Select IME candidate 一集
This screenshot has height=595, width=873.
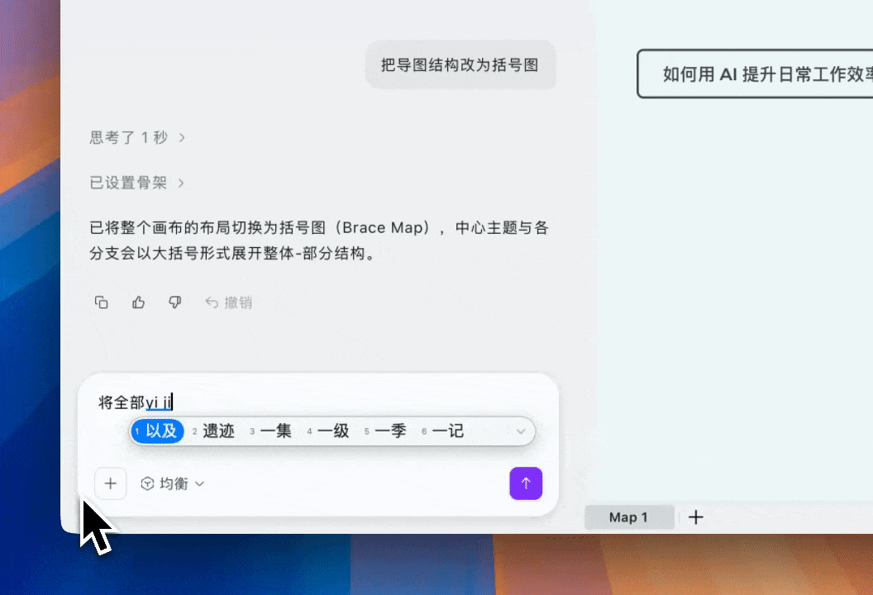pyautogui.click(x=270, y=431)
